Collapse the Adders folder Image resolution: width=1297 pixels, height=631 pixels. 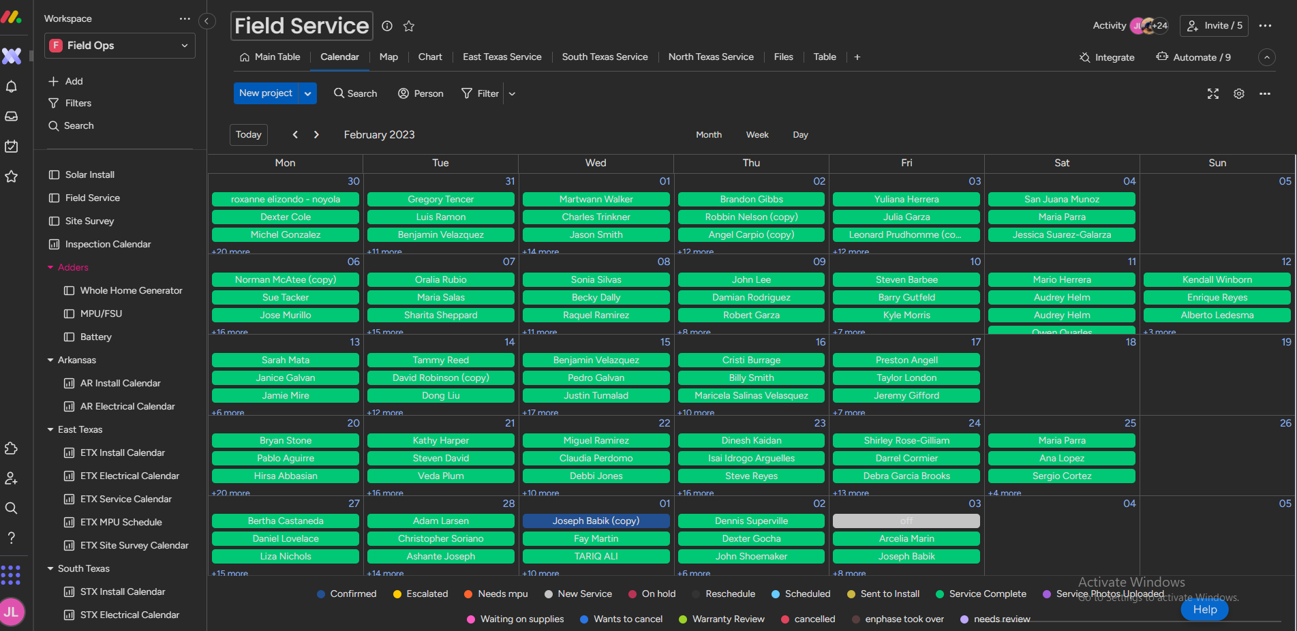coord(50,267)
